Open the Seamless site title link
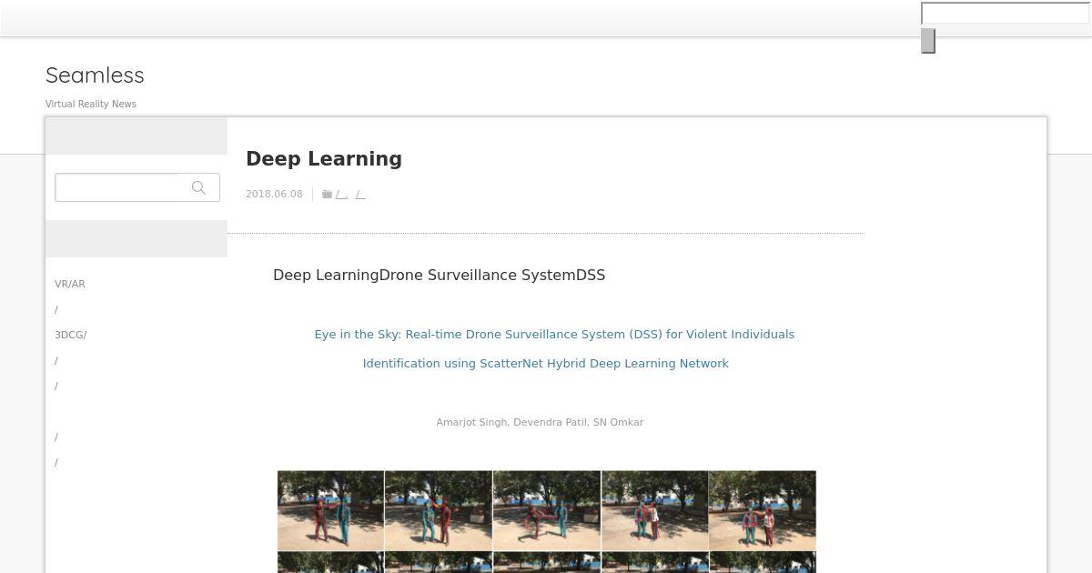This screenshot has height=573, width=1092. tap(95, 75)
